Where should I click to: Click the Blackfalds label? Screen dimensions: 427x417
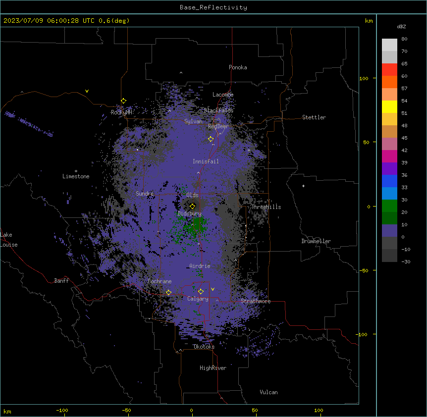click(x=218, y=110)
